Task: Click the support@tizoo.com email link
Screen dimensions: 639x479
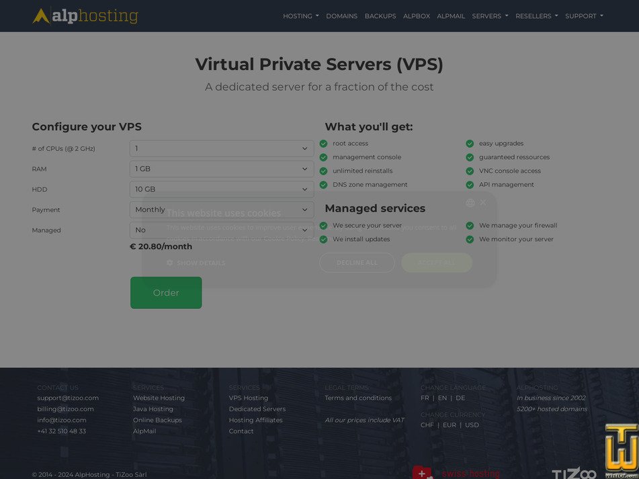Action: coord(68,398)
